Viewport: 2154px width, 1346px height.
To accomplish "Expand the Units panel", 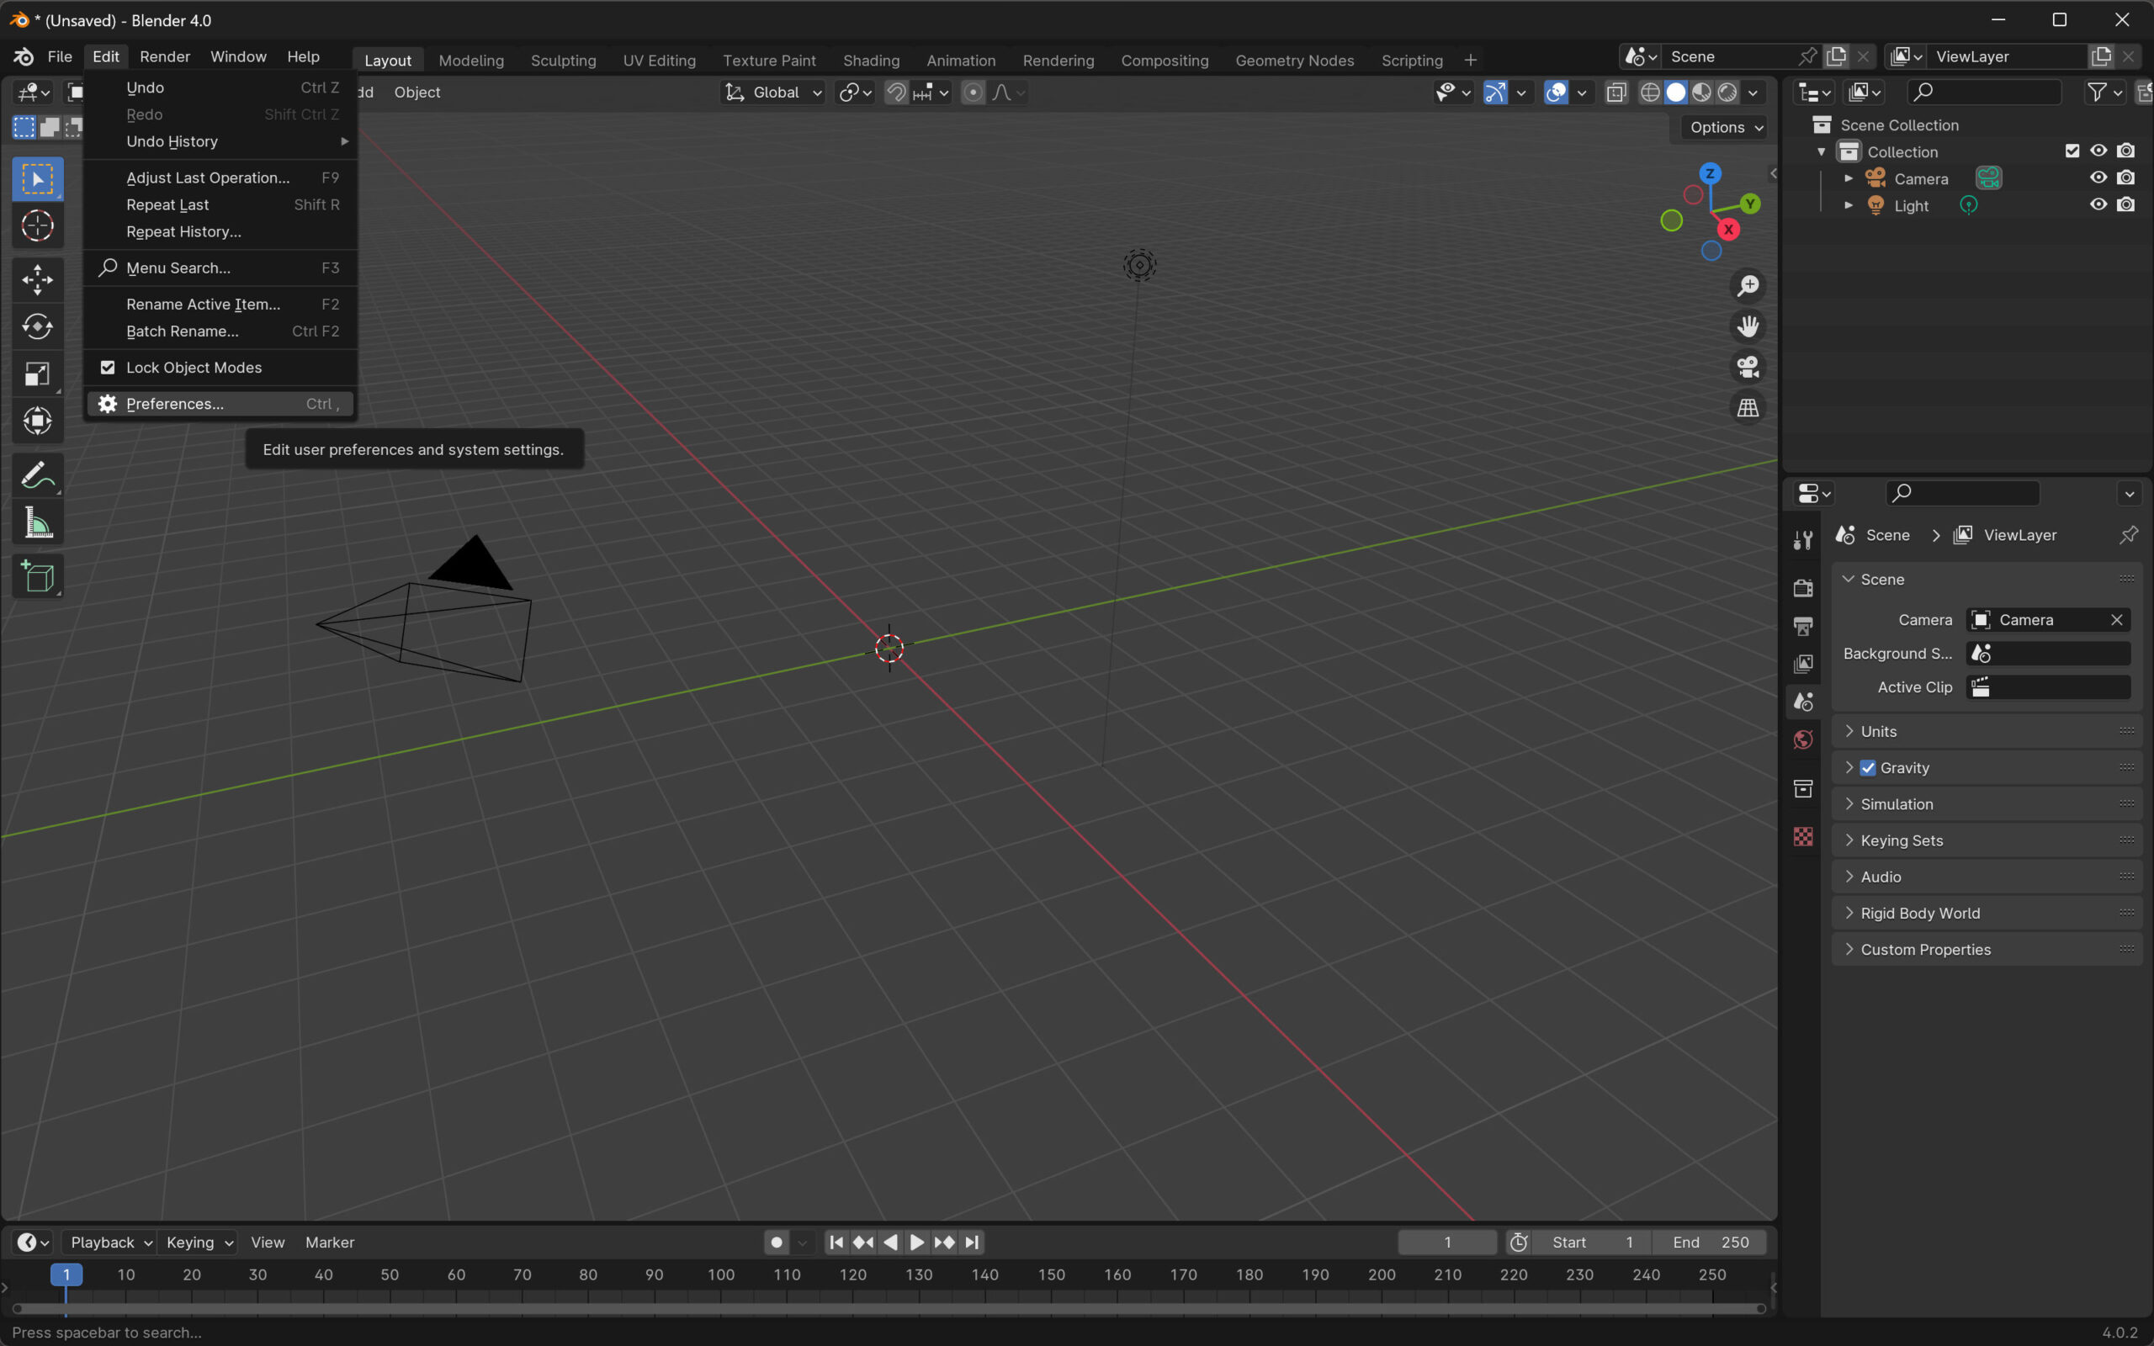I will (1878, 731).
